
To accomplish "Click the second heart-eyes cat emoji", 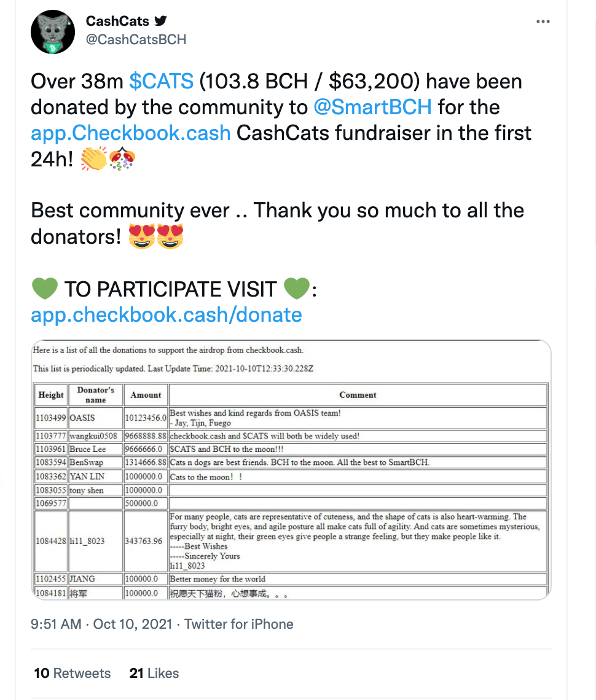I will 170,236.
